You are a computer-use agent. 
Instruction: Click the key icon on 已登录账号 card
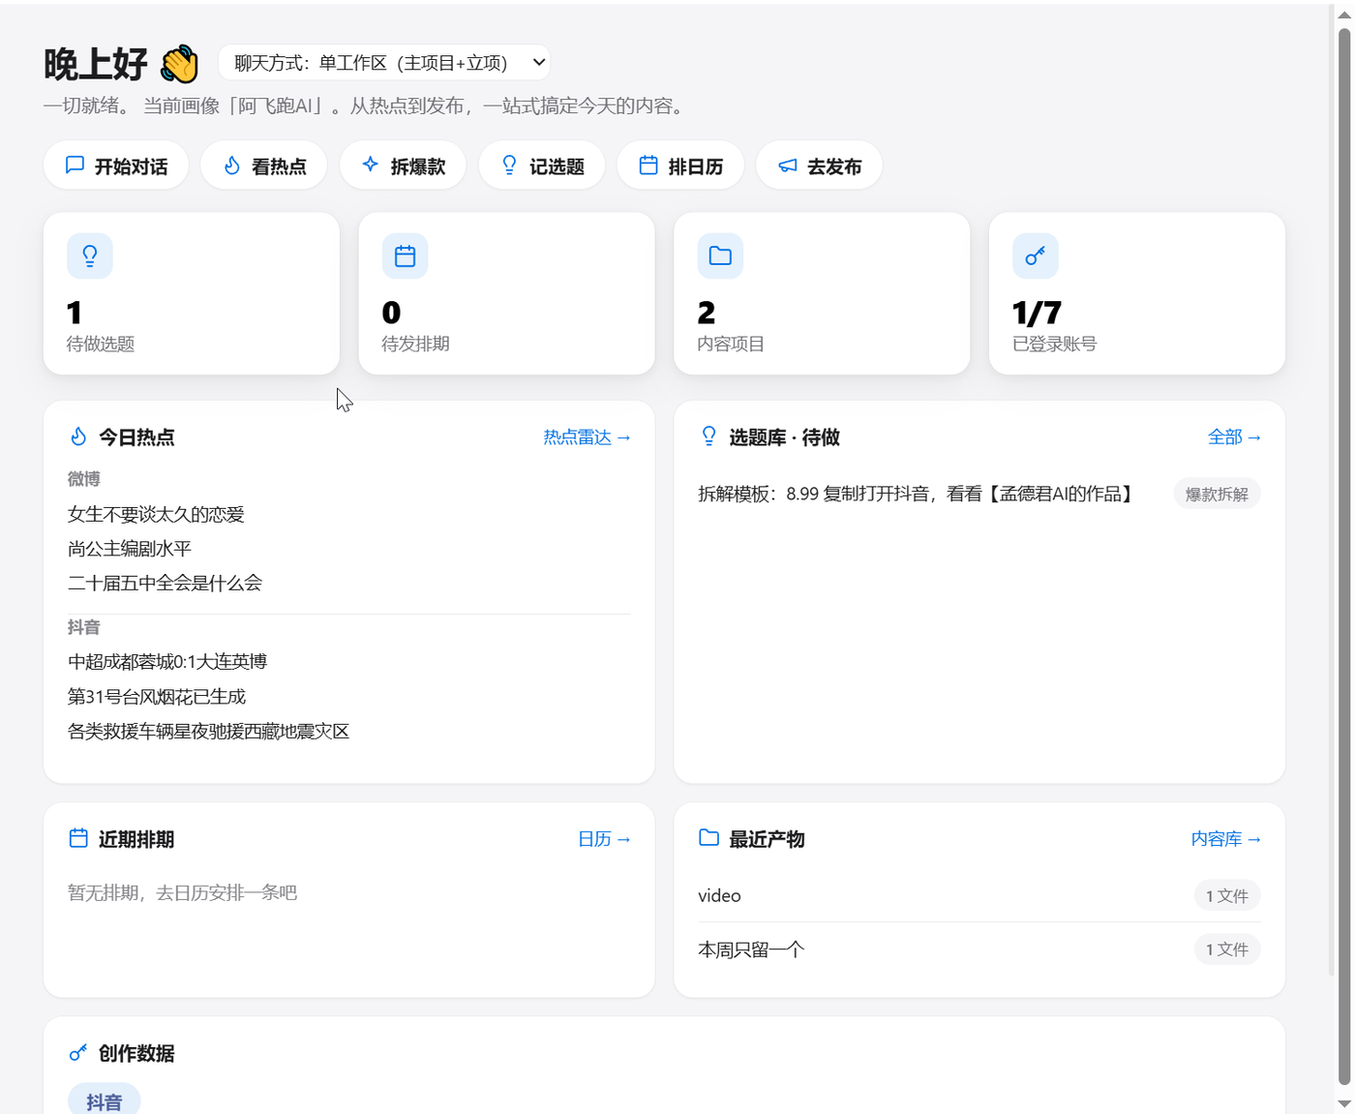[1036, 256]
